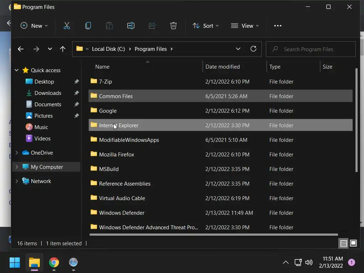The image size is (364, 273).
Task: Click the Search Program Files field
Action: tap(311, 49)
